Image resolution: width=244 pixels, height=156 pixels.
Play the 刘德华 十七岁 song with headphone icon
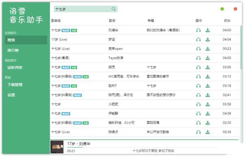pos(198,30)
